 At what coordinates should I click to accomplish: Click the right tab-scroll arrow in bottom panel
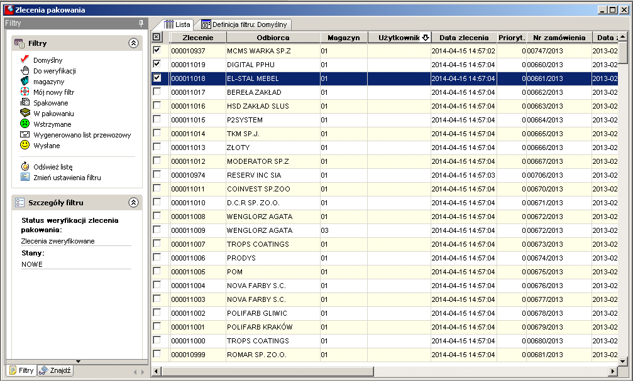(x=143, y=372)
